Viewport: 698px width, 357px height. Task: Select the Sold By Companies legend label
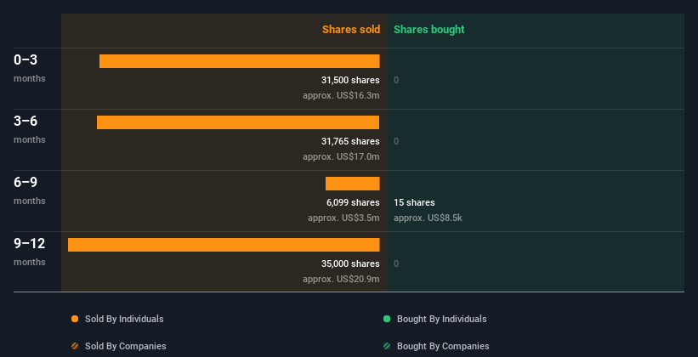[126, 346]
